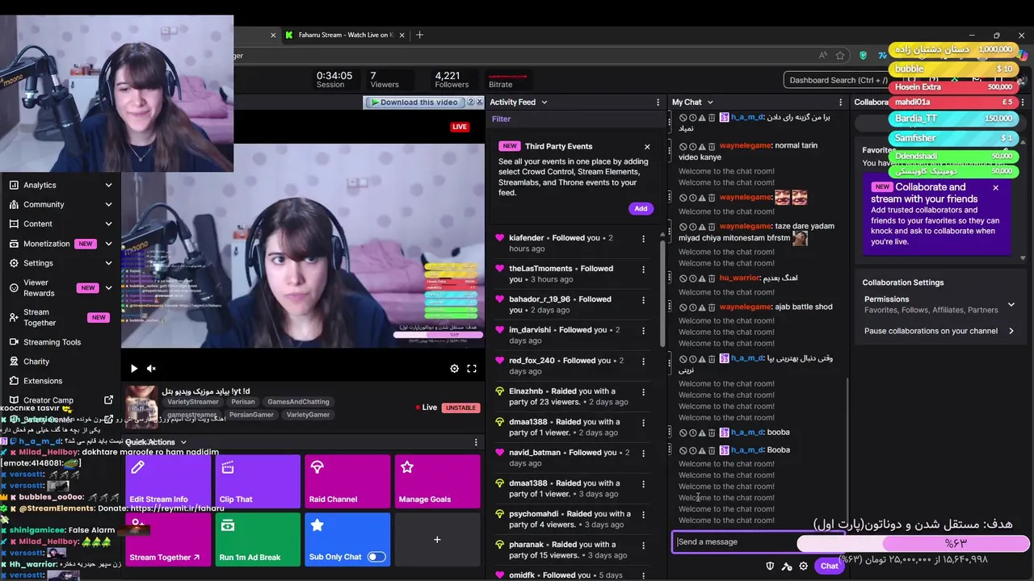
Task: Click Add button for Third Party Events
Action: [x=641, y=208]
